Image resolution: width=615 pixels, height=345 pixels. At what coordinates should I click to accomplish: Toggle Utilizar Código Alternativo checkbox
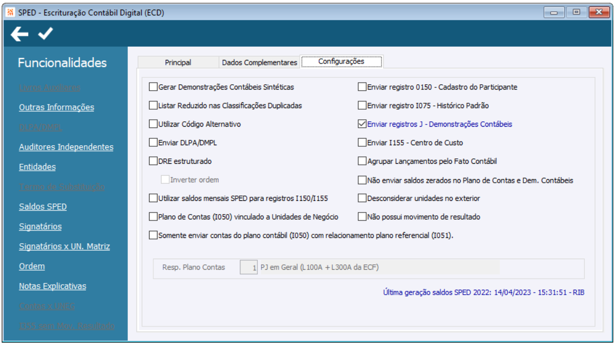coord(153,124)
